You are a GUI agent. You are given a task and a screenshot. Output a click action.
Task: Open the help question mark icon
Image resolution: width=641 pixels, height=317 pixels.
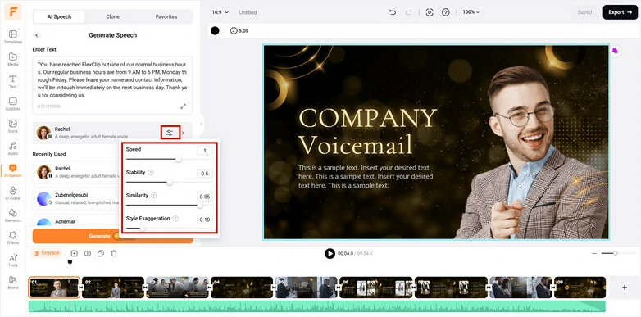click(x=446, y=12)
